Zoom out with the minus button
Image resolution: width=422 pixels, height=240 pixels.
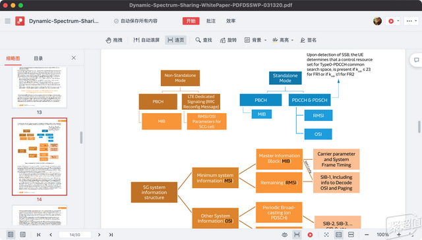coord(367,235)
